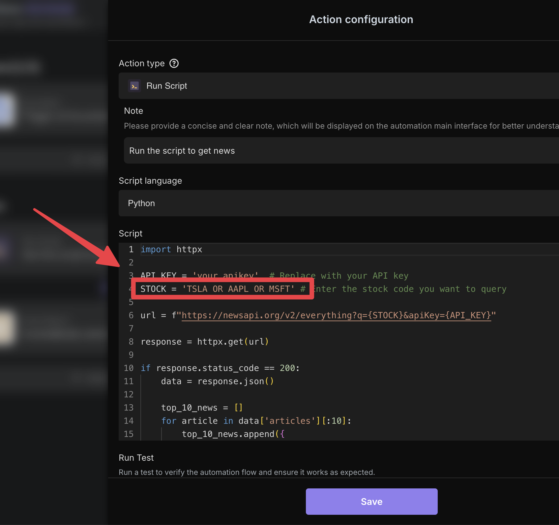
Task: Click the 'Run Test' heading
Action: [136, 458]
